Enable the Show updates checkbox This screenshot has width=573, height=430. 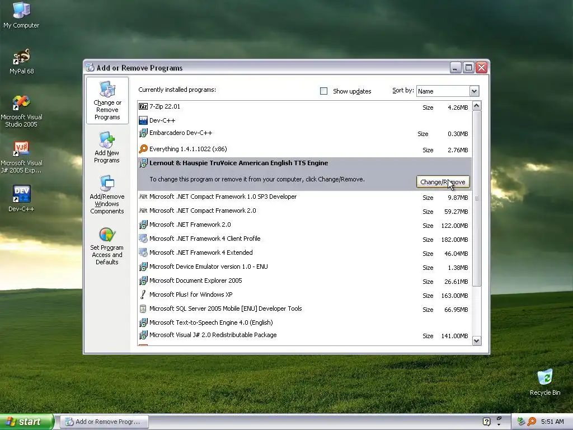(x=324, y=91)
